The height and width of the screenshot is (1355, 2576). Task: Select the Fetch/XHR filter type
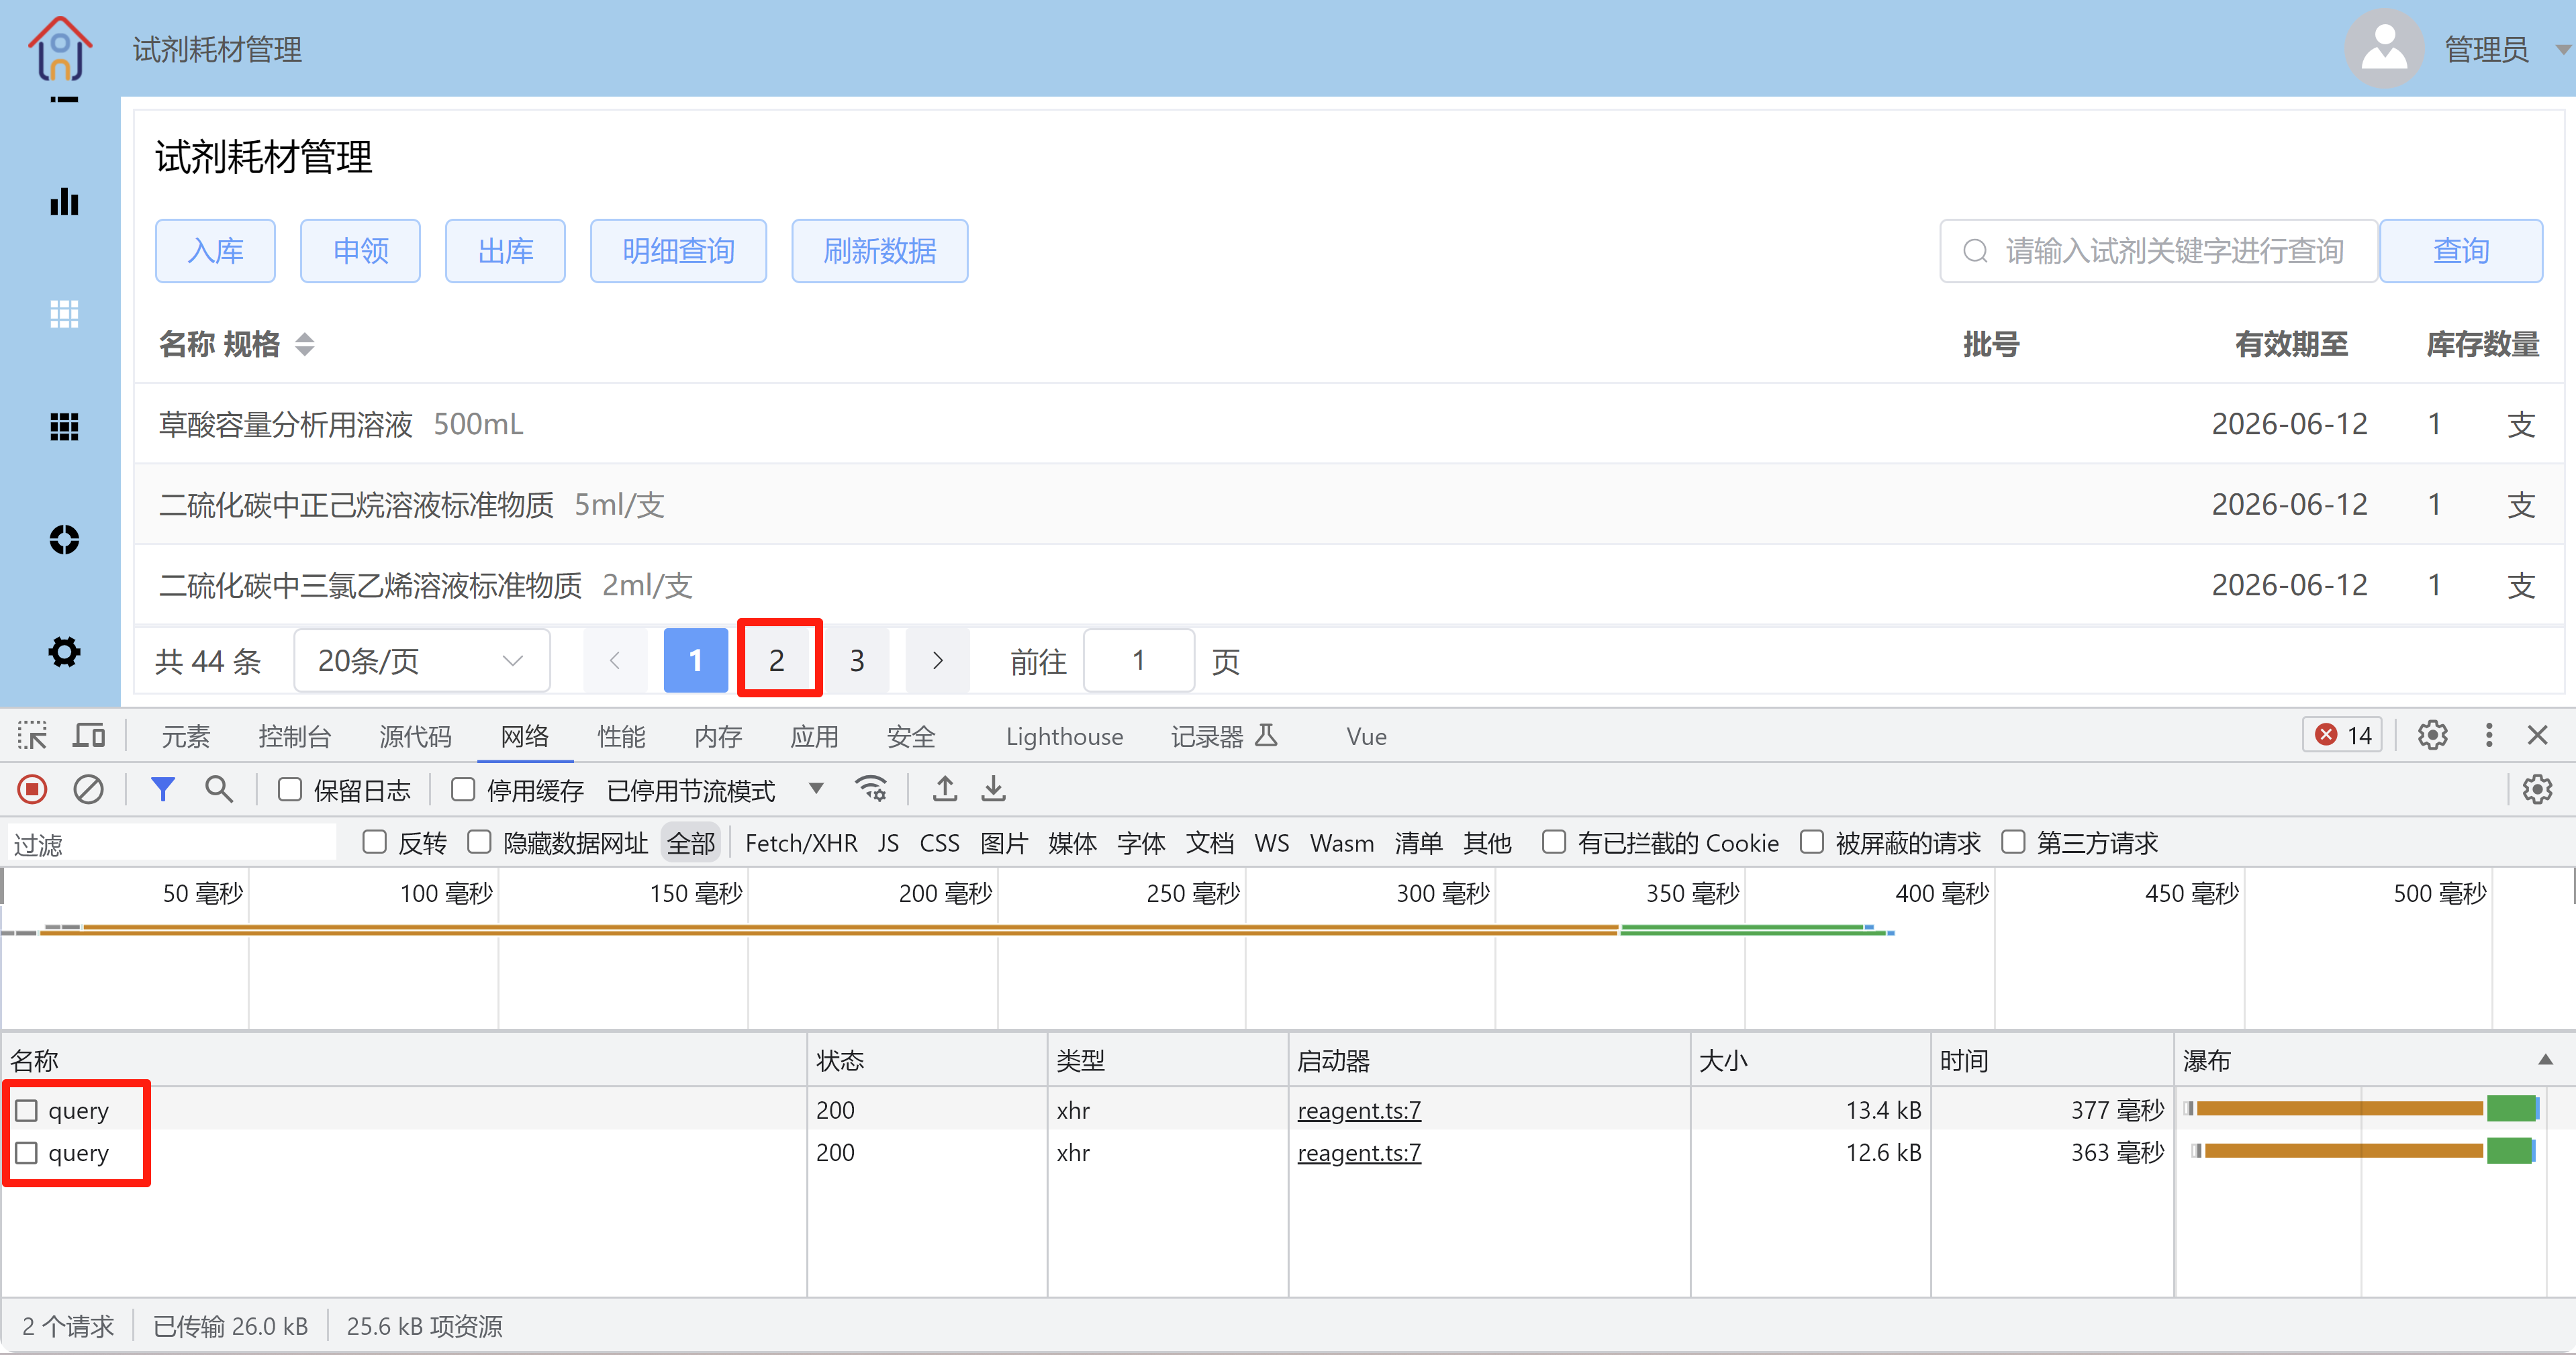(x=800, y=843)
